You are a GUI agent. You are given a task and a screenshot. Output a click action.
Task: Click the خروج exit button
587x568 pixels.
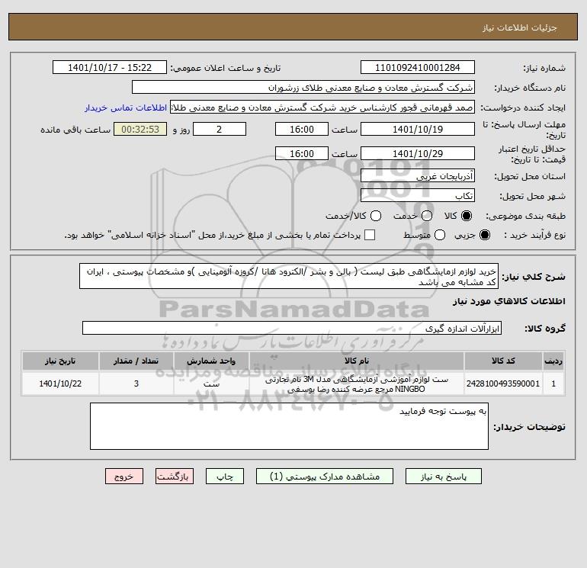tap(124, 477)
